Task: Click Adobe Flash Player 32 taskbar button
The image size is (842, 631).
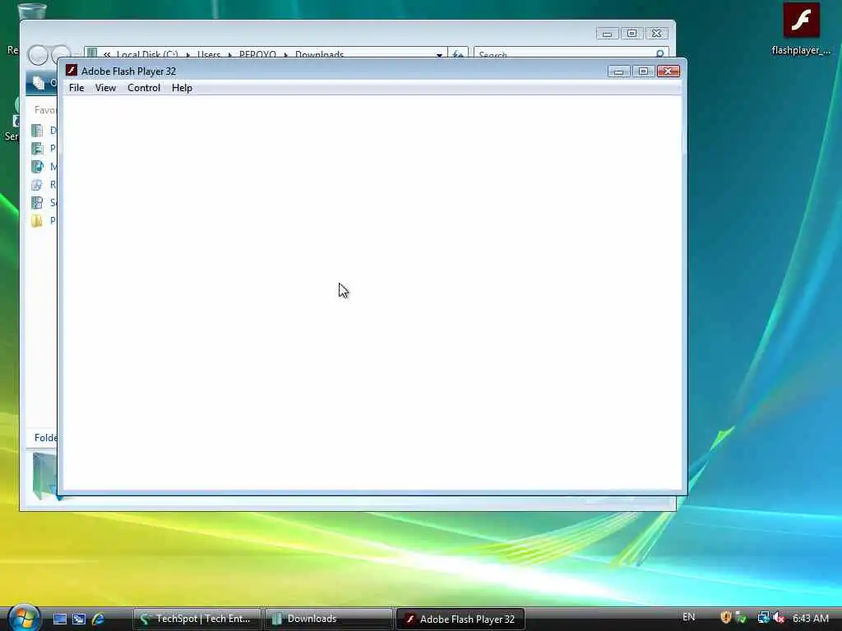Action: tap(460, 619)
